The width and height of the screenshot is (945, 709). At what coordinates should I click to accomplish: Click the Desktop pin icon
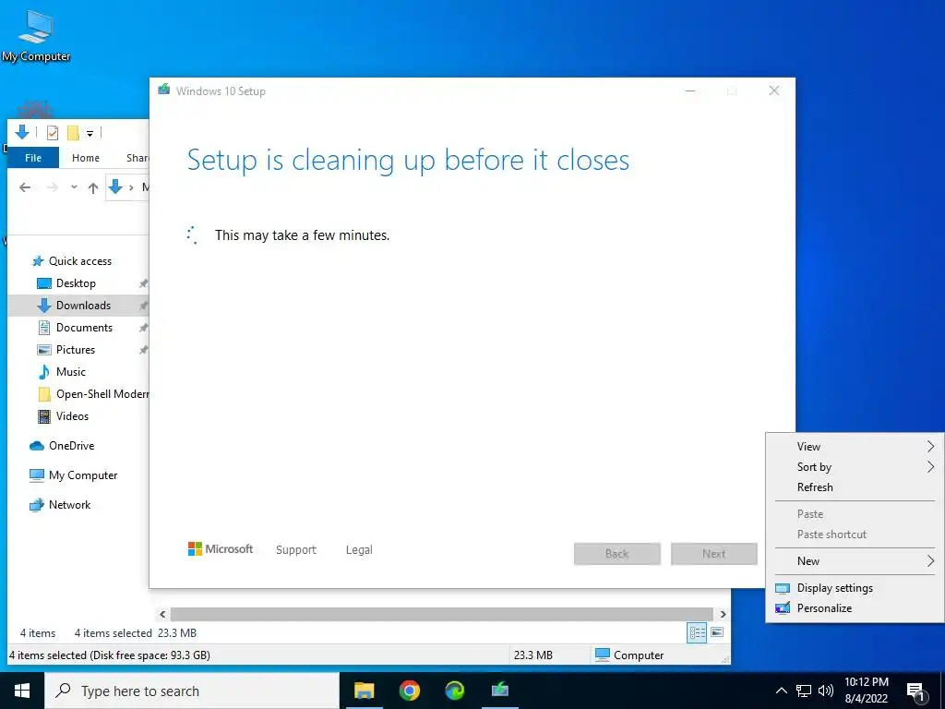[x=143, y=283]
